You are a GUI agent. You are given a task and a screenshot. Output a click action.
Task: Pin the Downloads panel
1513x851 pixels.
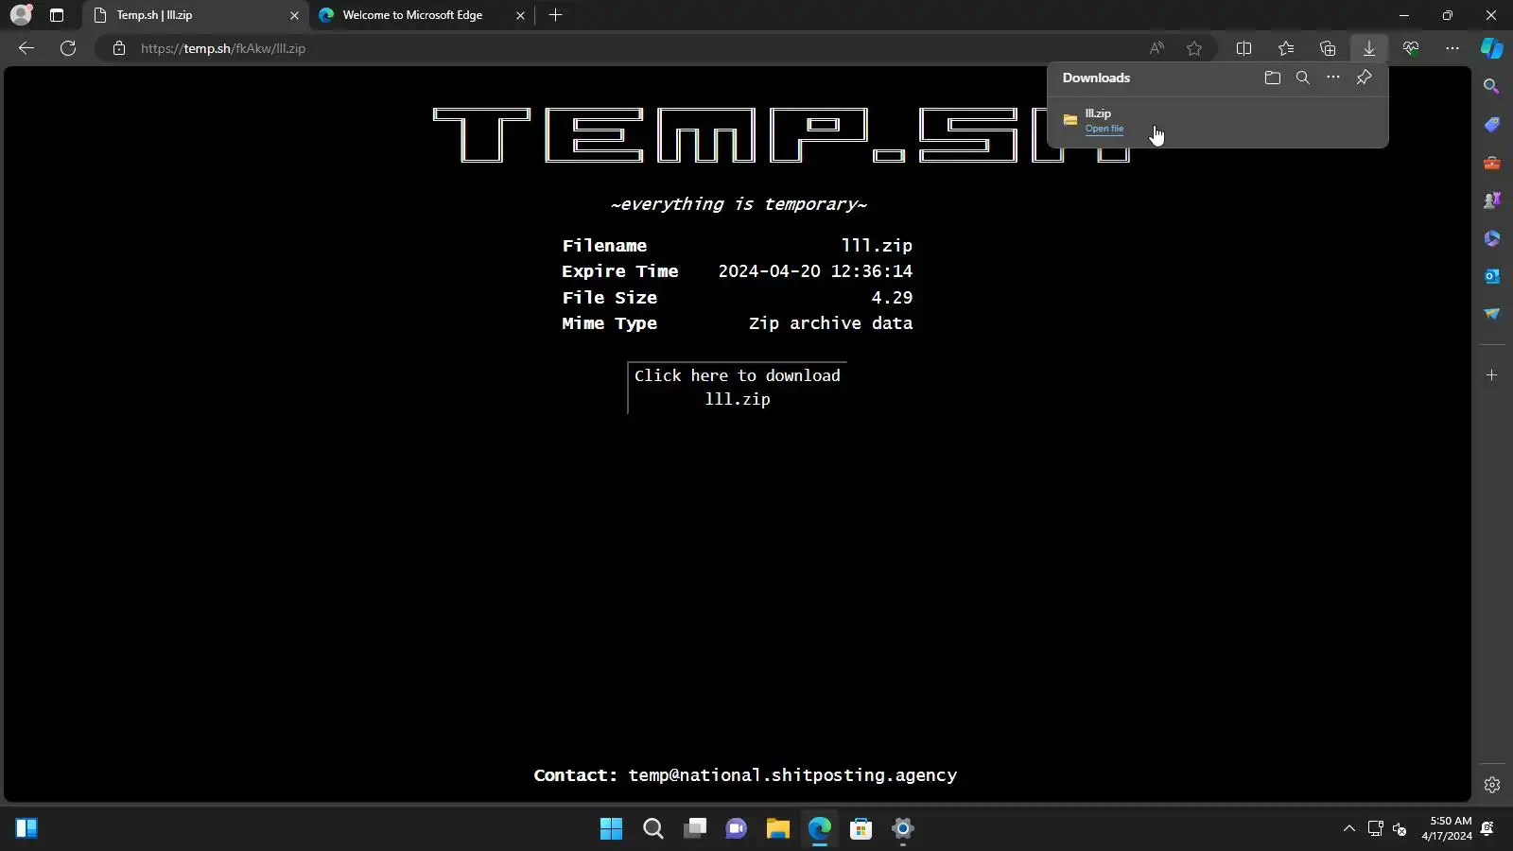[1364, 78]
